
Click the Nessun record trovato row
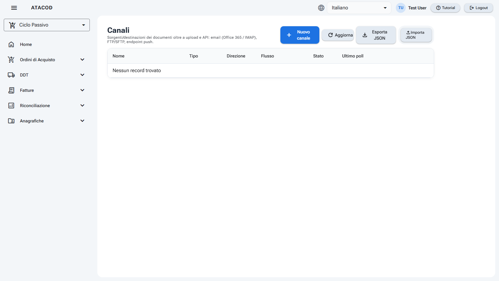(271, 71)
